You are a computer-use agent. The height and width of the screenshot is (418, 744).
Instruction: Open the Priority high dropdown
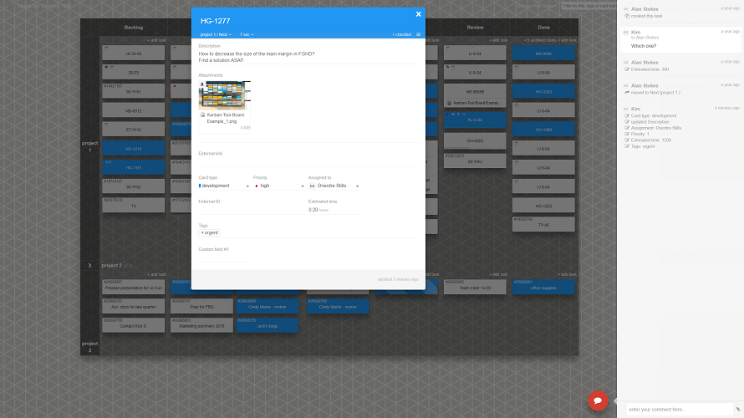pyautogui.click(x=278, y=186)
